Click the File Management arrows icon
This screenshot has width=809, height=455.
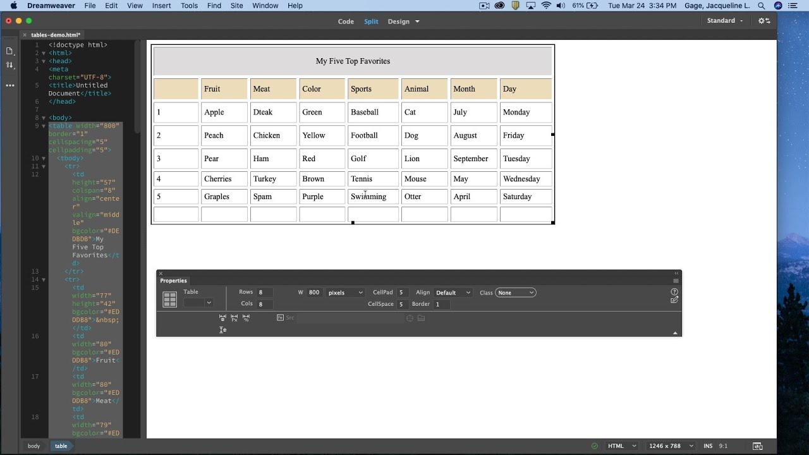9,65
